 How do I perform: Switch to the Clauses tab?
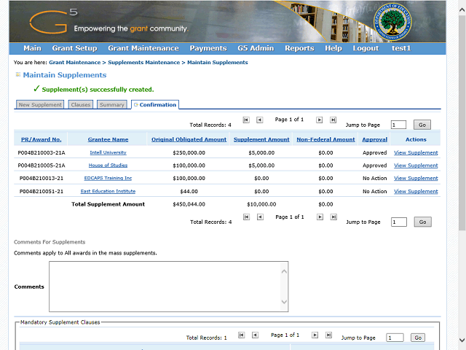(x=80, y=105)
